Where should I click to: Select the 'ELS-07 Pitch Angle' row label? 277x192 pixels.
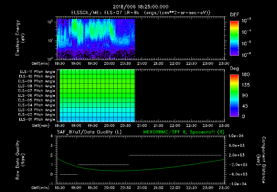click(x=37, y=91)
